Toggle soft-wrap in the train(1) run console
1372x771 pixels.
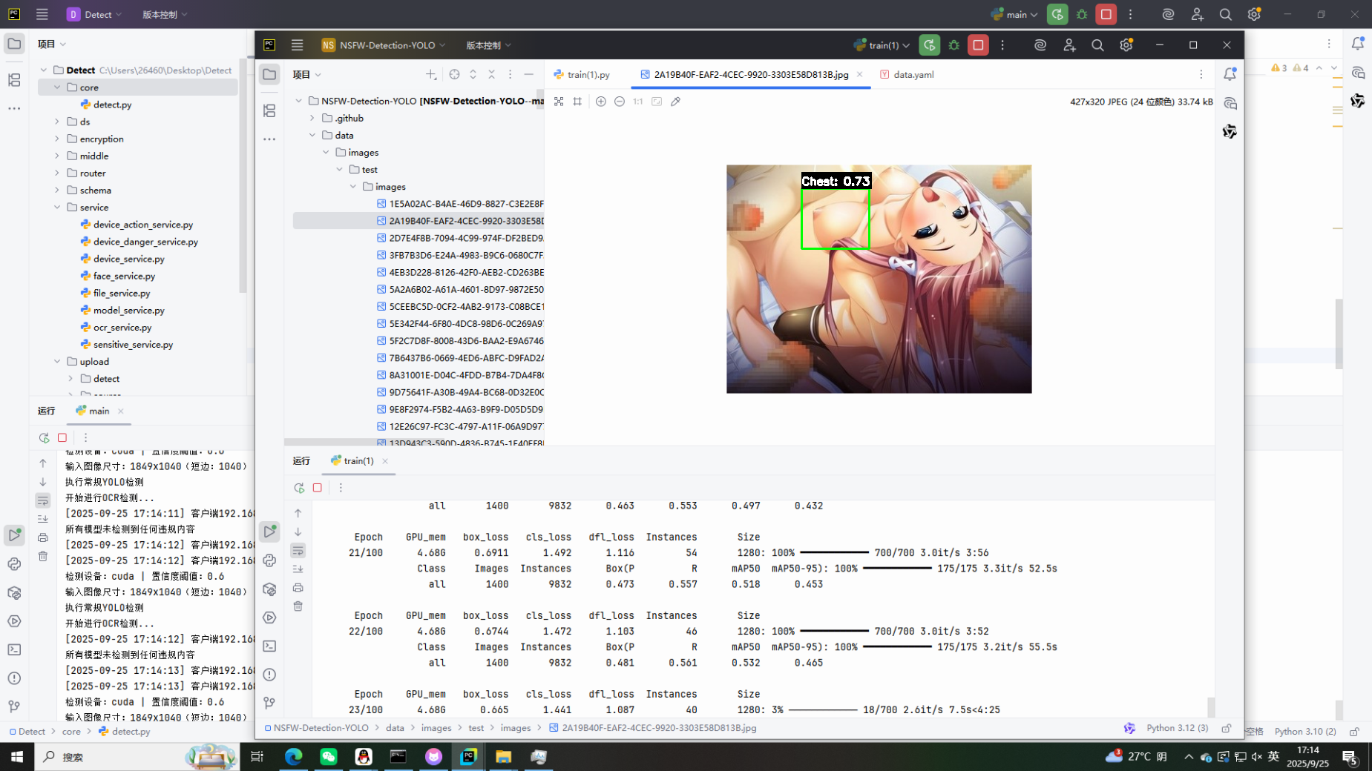click(298, 550)
